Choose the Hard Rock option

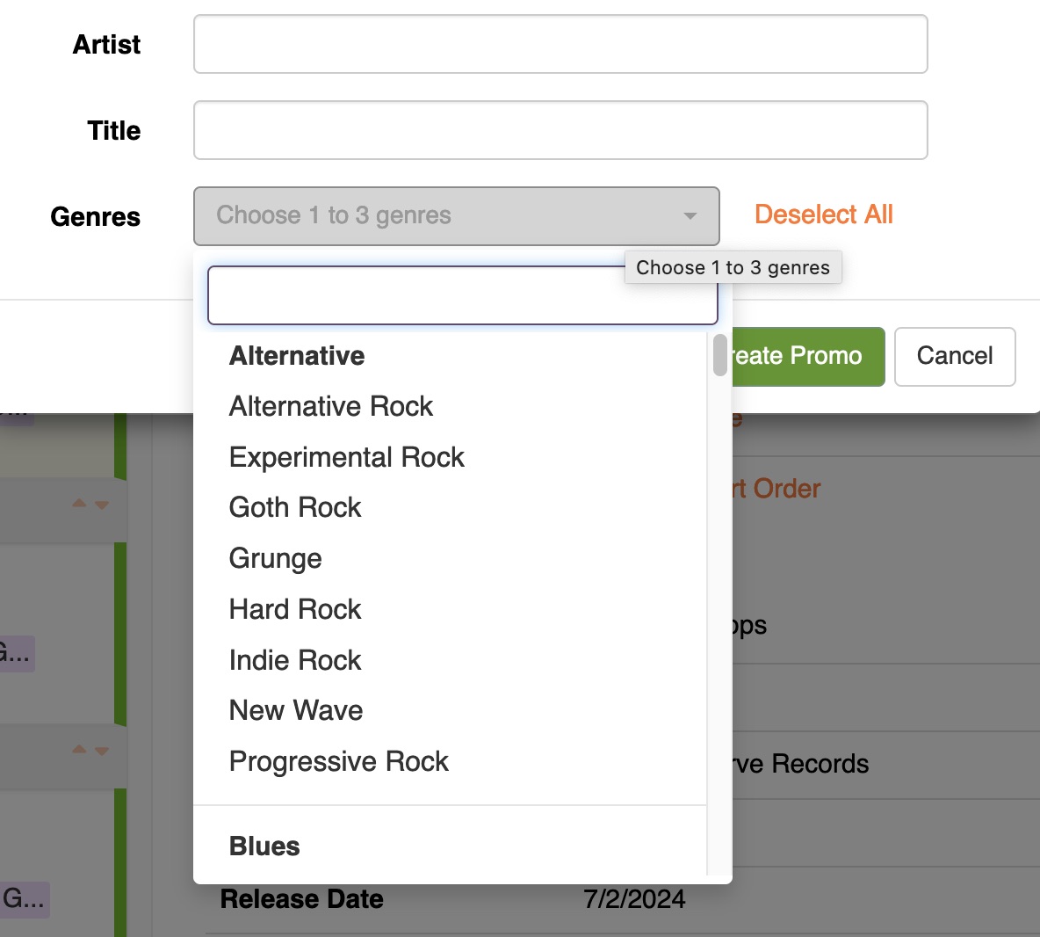[295, 610]
